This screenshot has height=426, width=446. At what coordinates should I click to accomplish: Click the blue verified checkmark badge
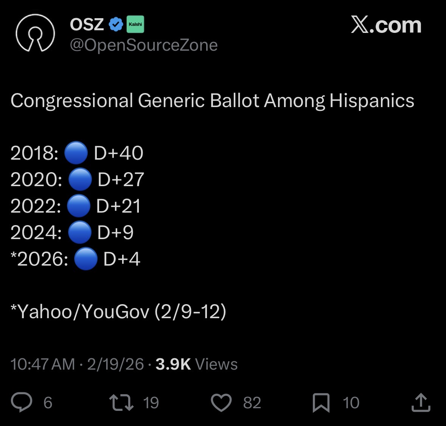(116, 25)
